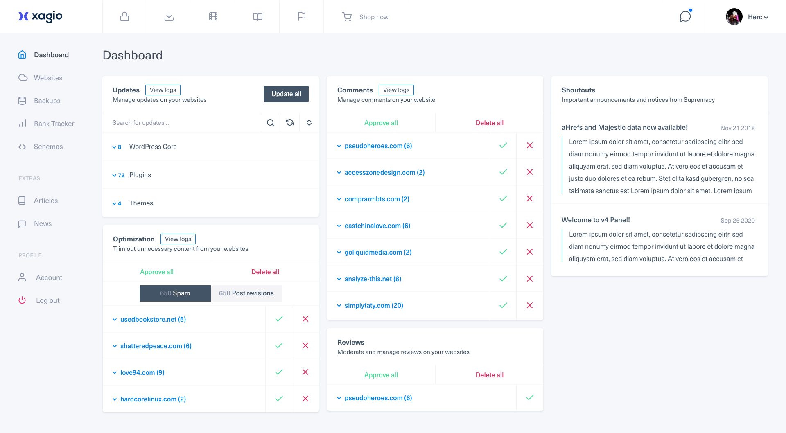This screenshot has height=433, width=786.
Task: Switch to the Post revisions tab
Action: coord(246,293)
